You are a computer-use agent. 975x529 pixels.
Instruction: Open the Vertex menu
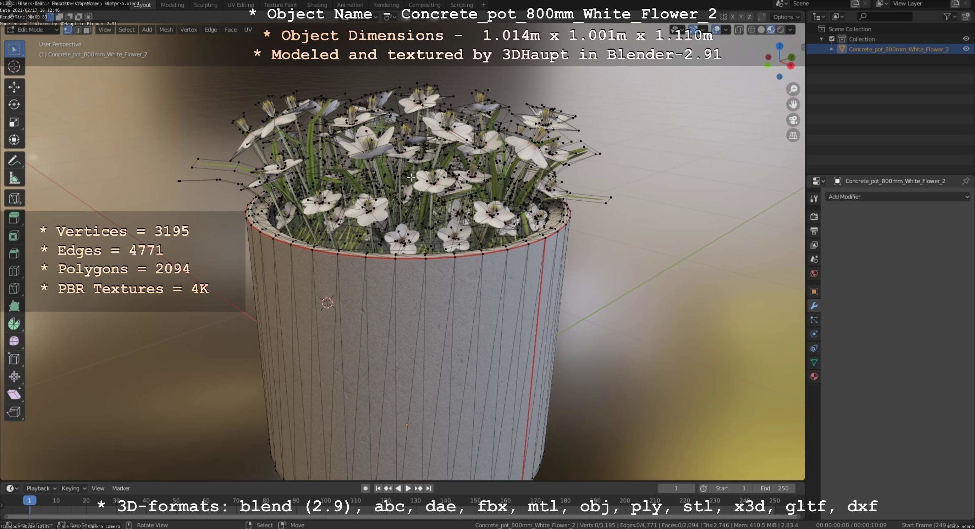188,30
